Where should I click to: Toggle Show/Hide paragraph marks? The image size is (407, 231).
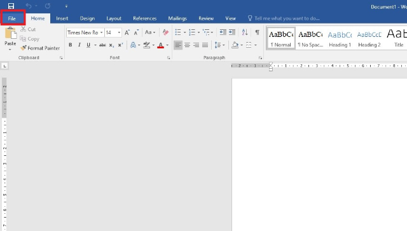(257, 32)
